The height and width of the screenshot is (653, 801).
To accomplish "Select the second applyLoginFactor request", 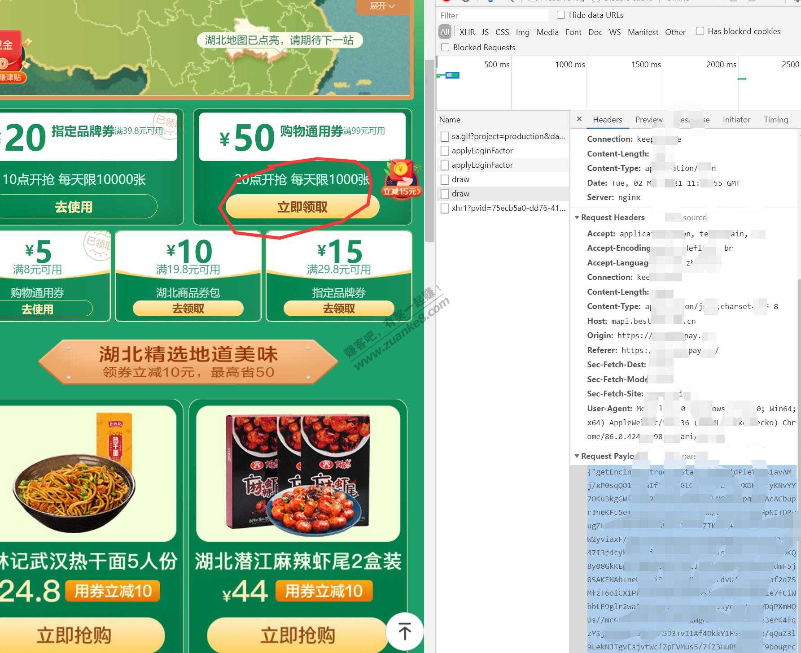I will 503,165.
